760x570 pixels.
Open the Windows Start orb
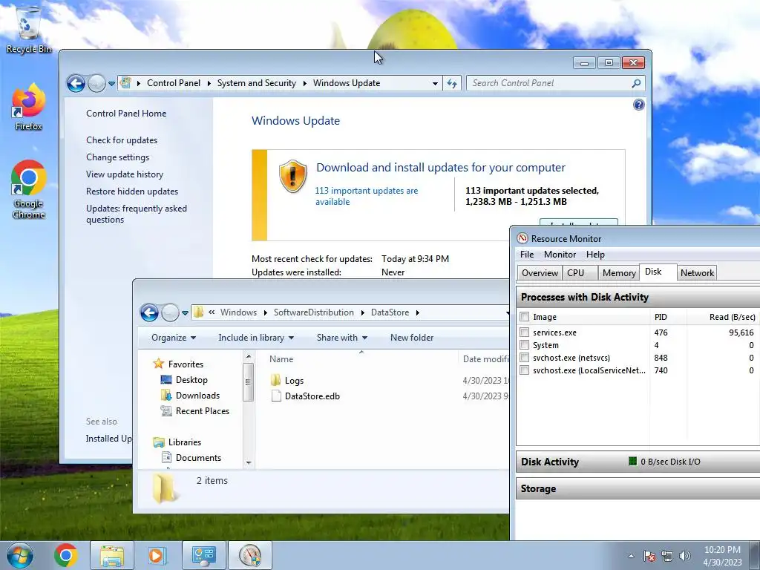pyautogui.click(x=19, y=555)
